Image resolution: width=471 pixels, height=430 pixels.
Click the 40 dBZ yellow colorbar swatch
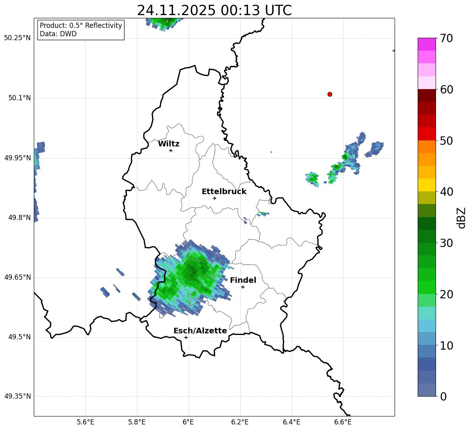click(x=426, y=185)
